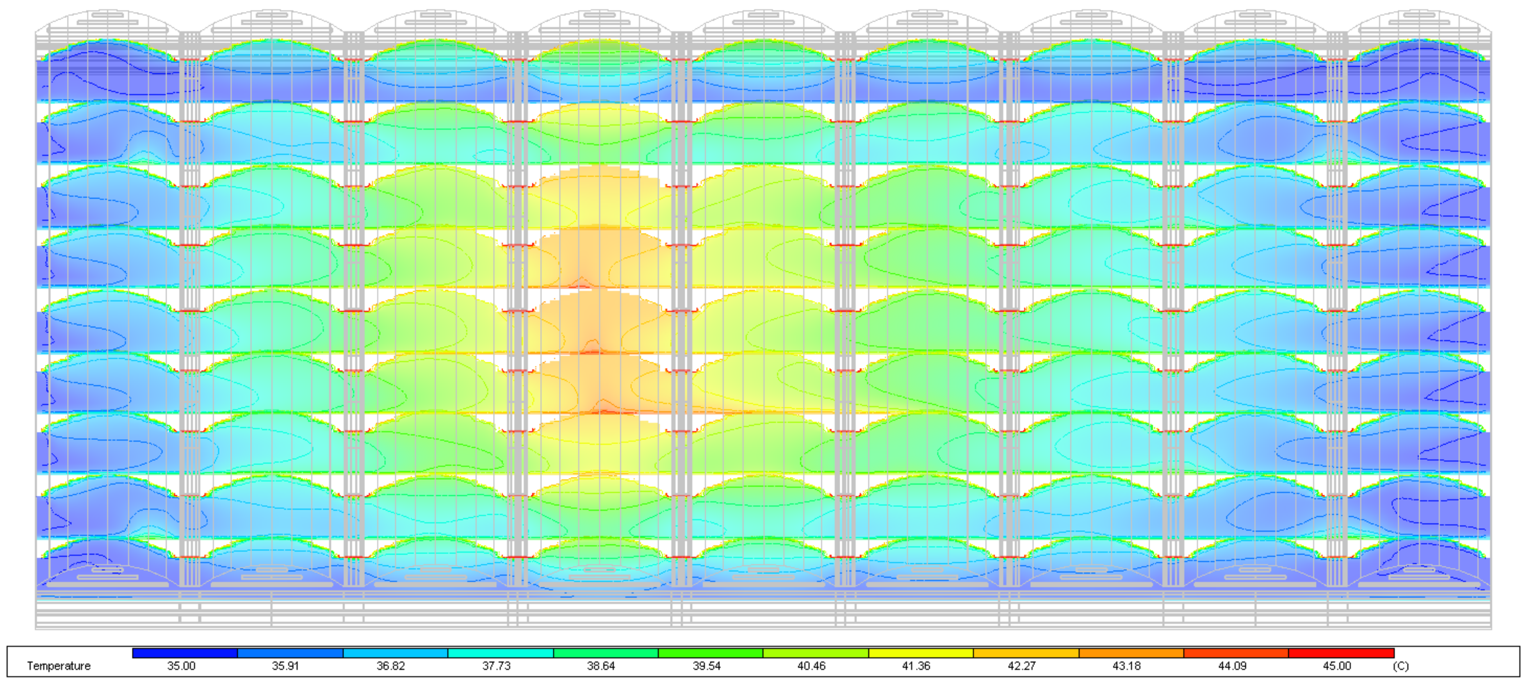
Task: Select the cyan 37.73 legend color segment
Action: tap(500, 652)
